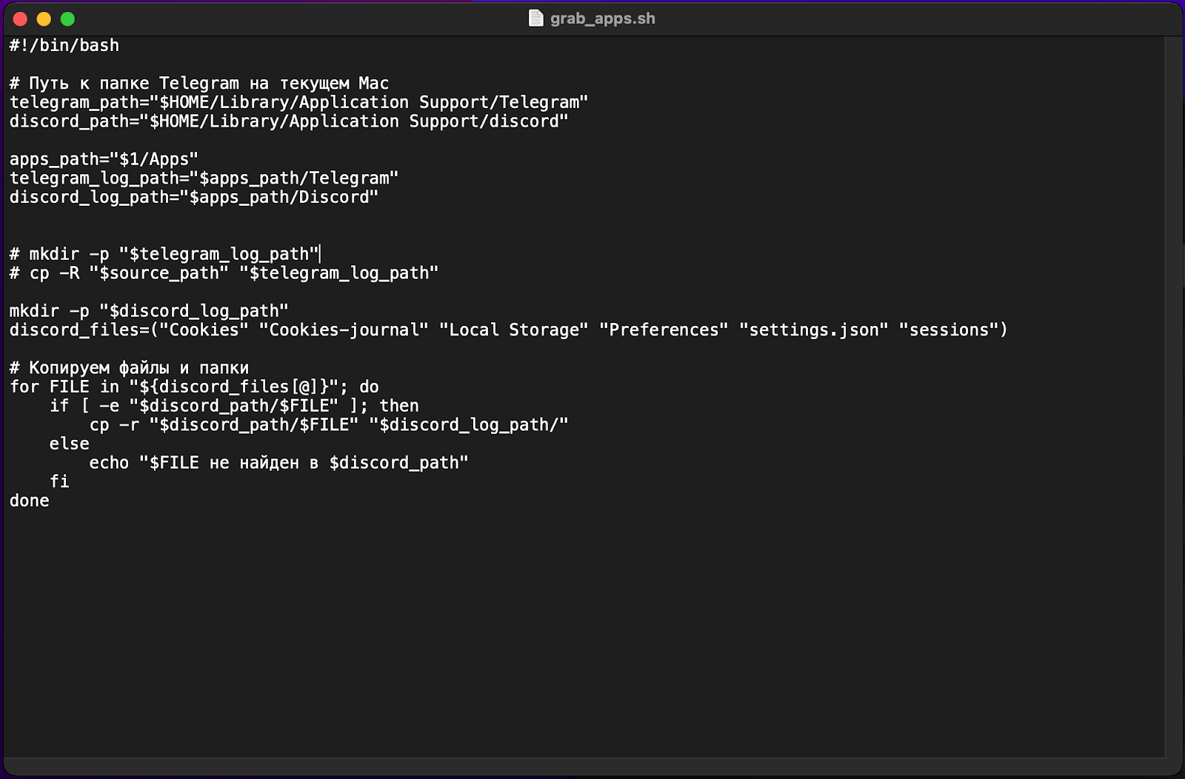Viewport: 1185px width, 779px height.
Task: Click the commented '# mkdir -p "$telegram_log_path"' line
Action: 164,254
